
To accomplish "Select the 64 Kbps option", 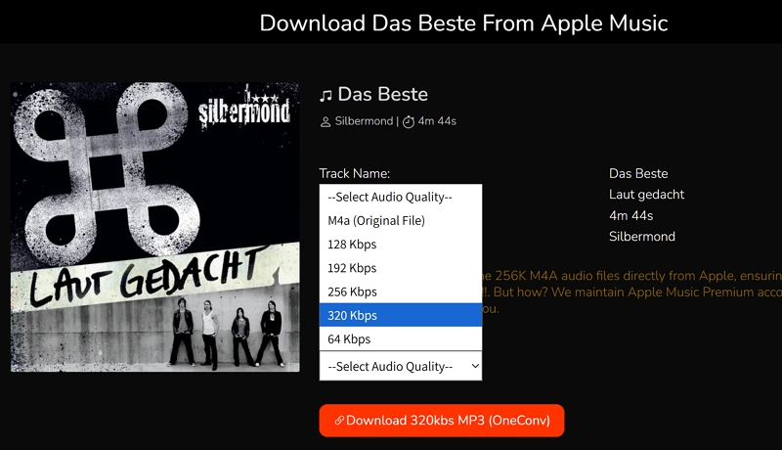I will point(401,339).
